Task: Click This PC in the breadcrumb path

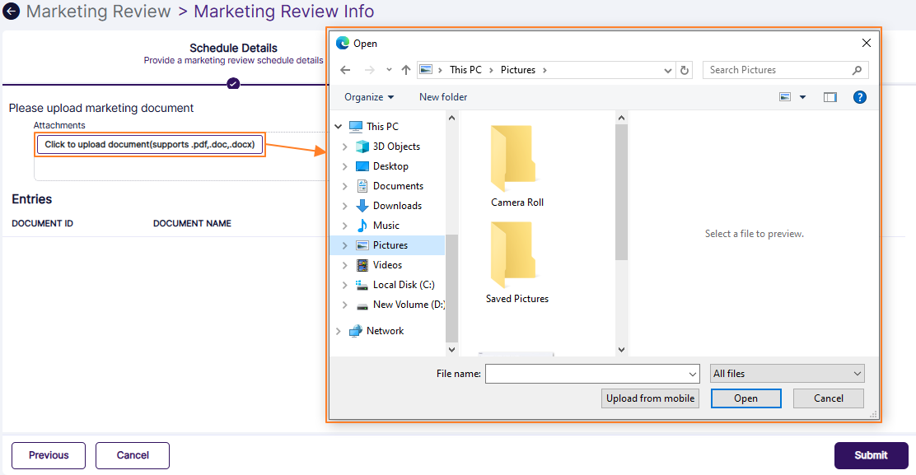Action: 467,70
